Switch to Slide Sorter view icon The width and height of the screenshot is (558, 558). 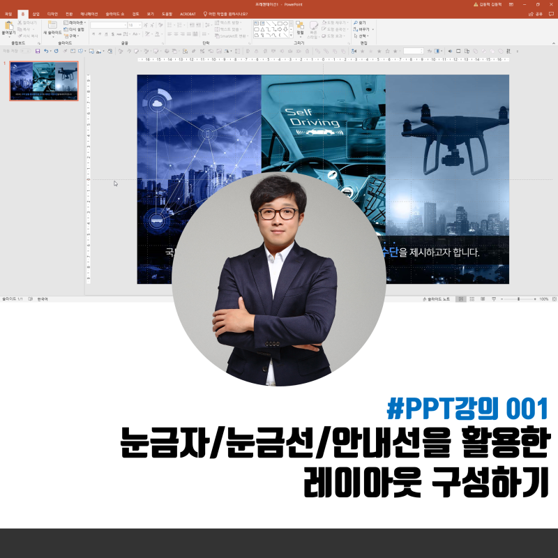coord(472,299)
